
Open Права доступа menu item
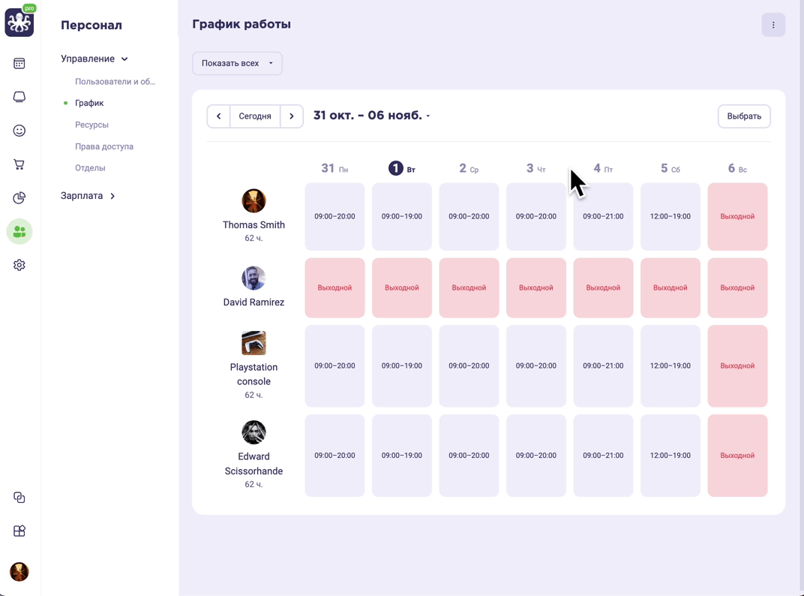104,146
